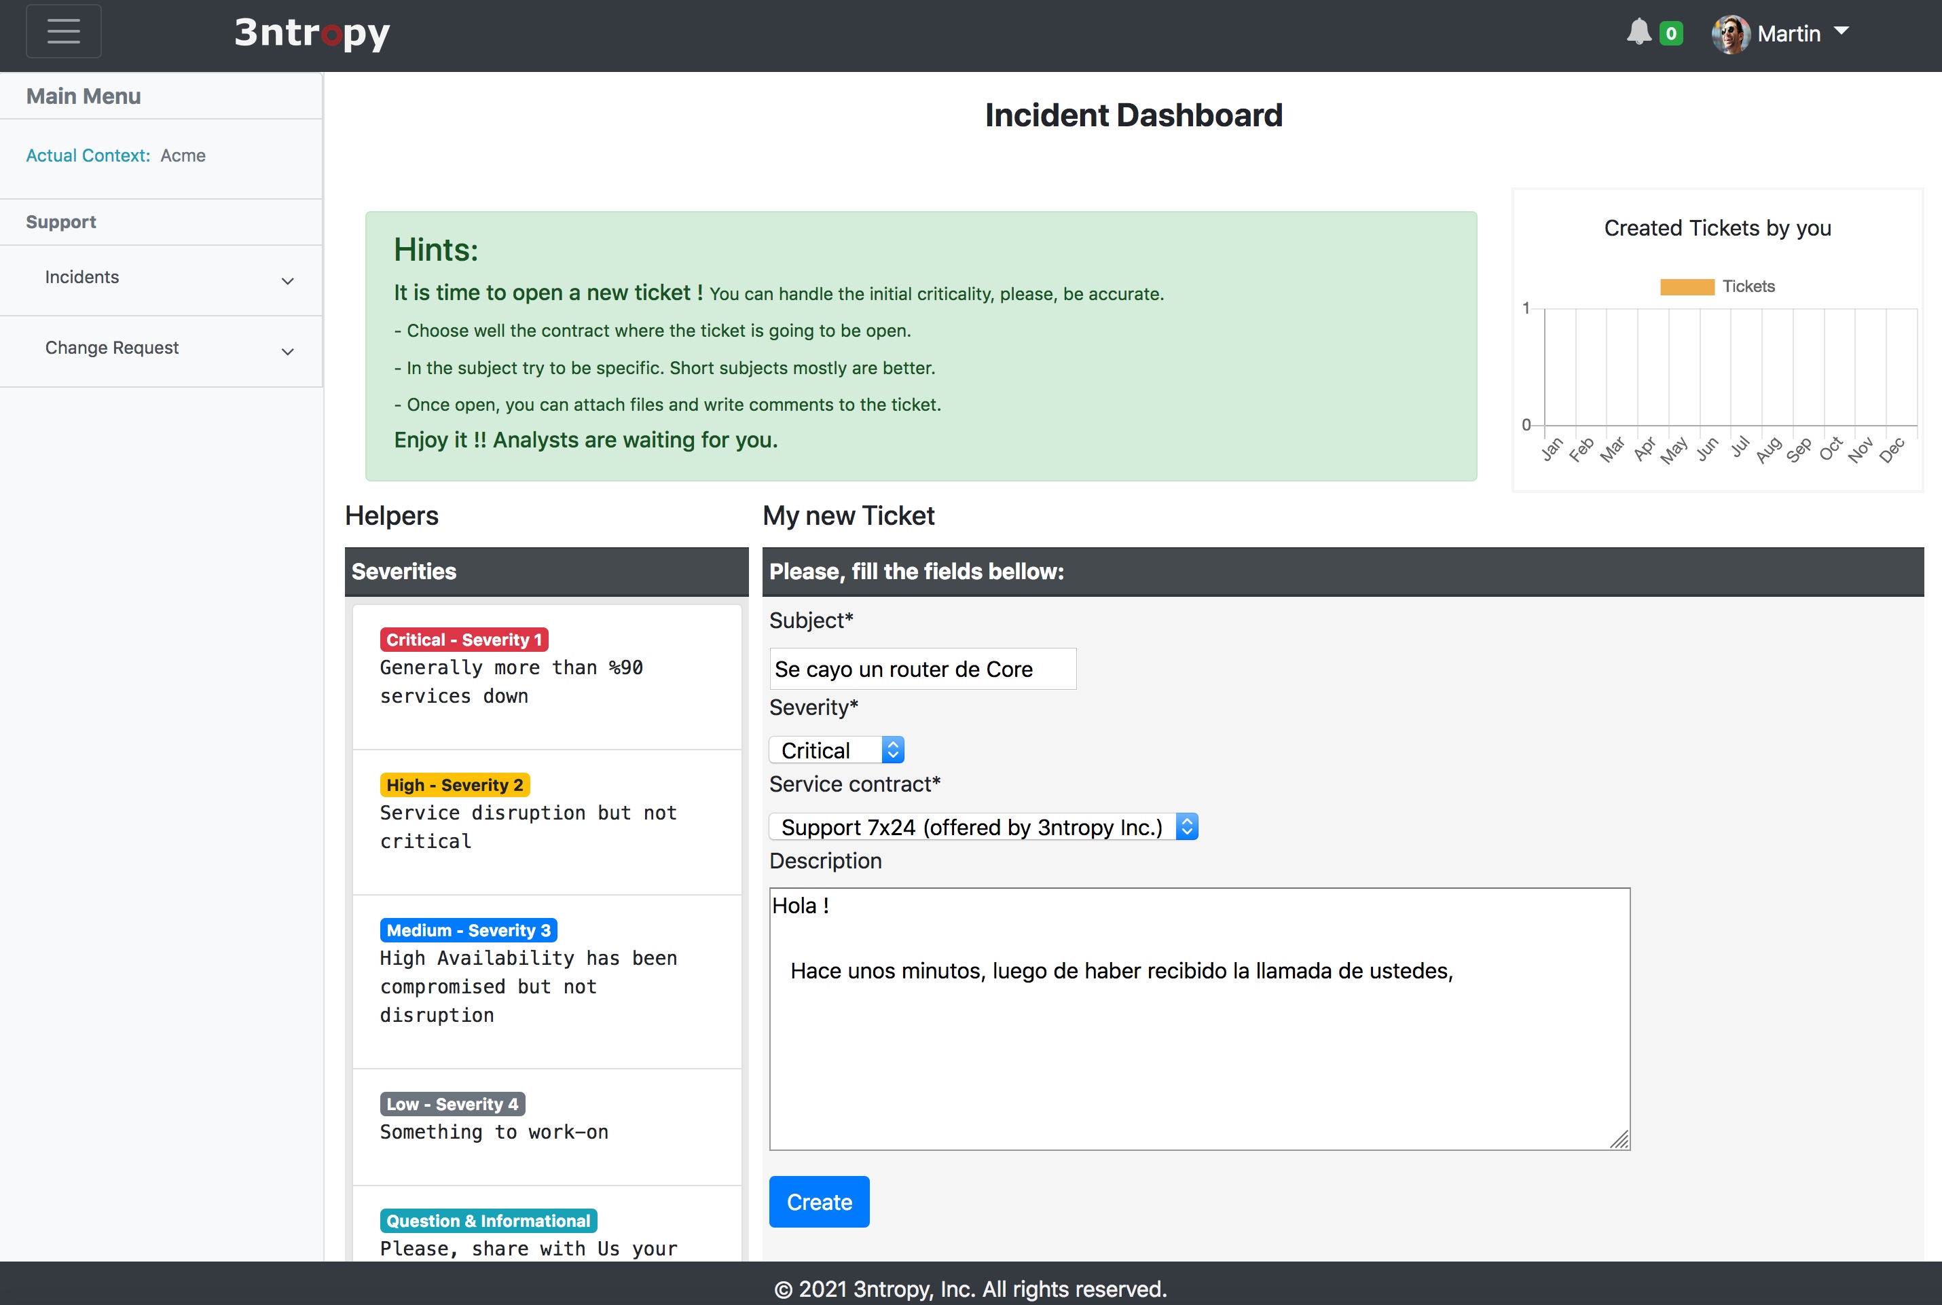Click the Medium - Severity 3 badge
This screenshot has height=1305, width=1942.
469,930
